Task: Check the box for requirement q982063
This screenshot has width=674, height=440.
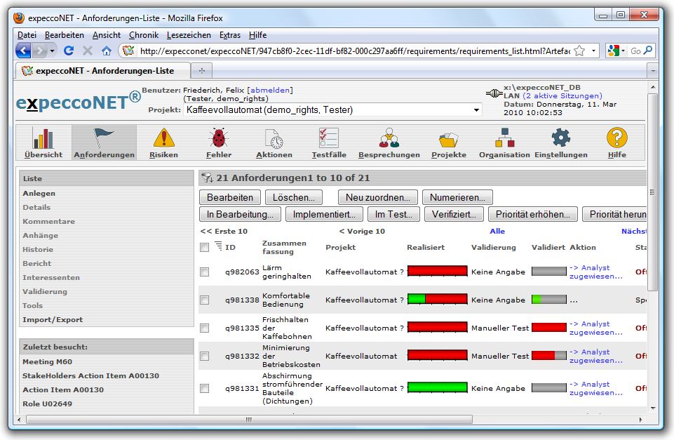Action: (205, 272)
